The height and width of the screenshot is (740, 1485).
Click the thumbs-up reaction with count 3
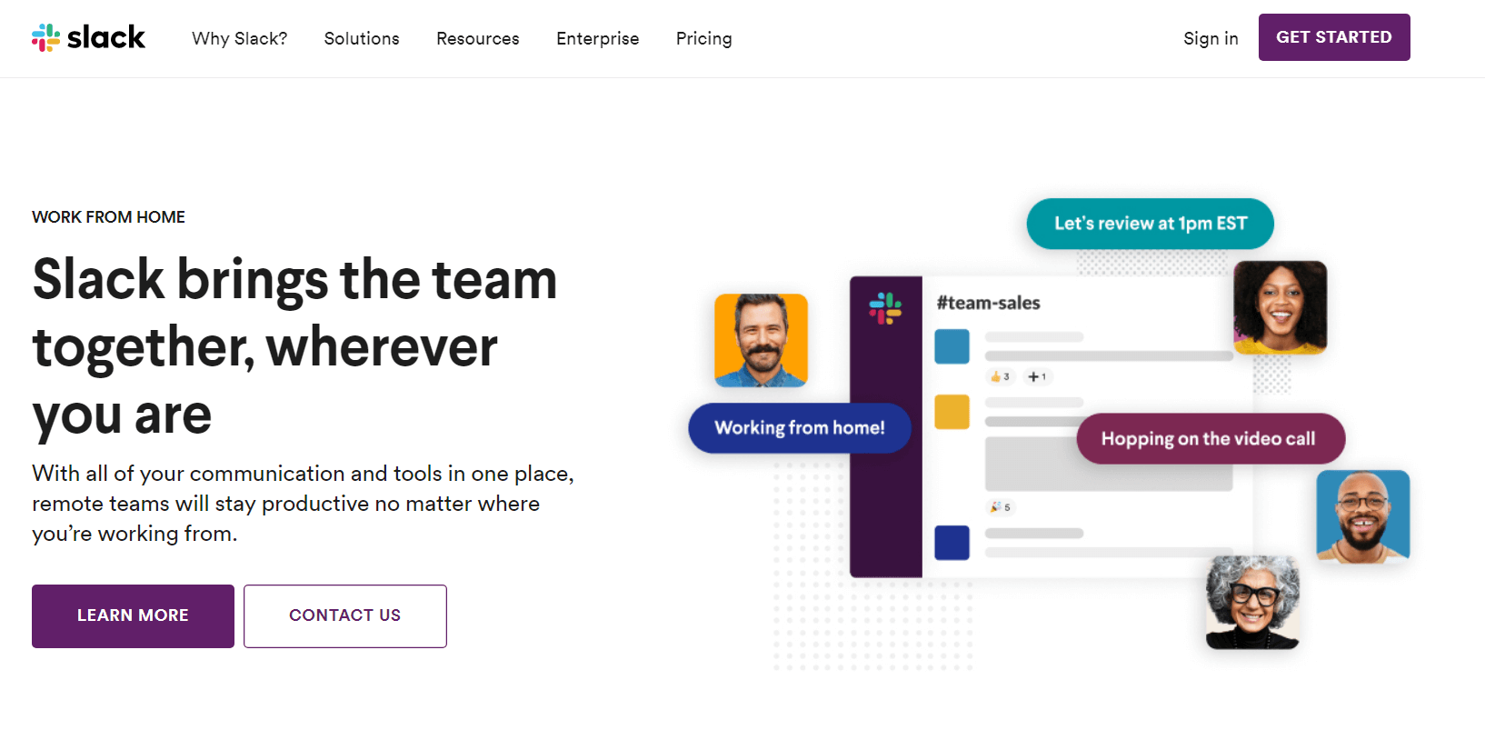coord(1000,376)
